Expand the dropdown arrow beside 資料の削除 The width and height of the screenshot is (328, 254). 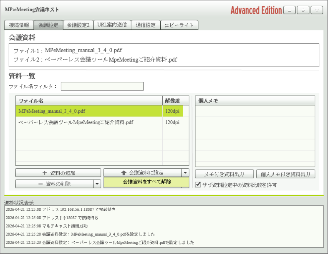tap(97, 184)
